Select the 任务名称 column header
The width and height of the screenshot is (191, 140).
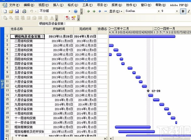(27, 31)
